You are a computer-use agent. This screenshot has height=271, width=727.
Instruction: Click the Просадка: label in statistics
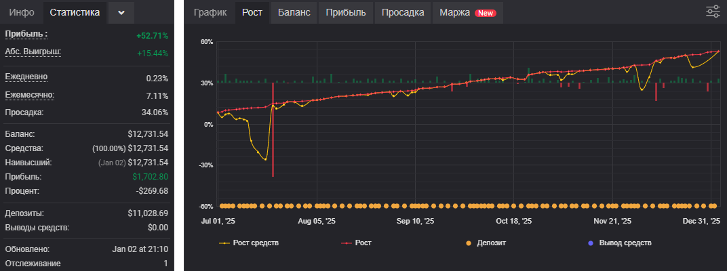pyautogui.click(x=24, y=112)
